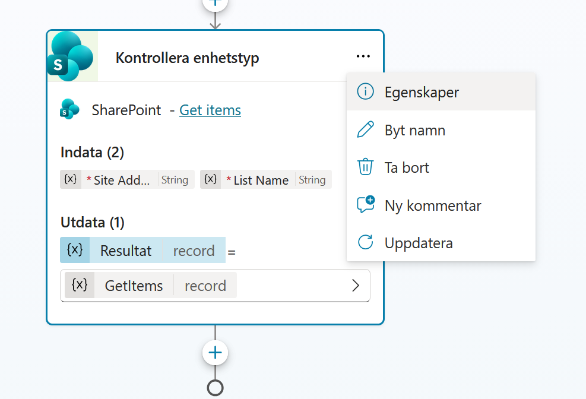The width and height of the screenshot is (586, 399).
Task: Add a comment via Ny kommentar
Action: [441, 205]
